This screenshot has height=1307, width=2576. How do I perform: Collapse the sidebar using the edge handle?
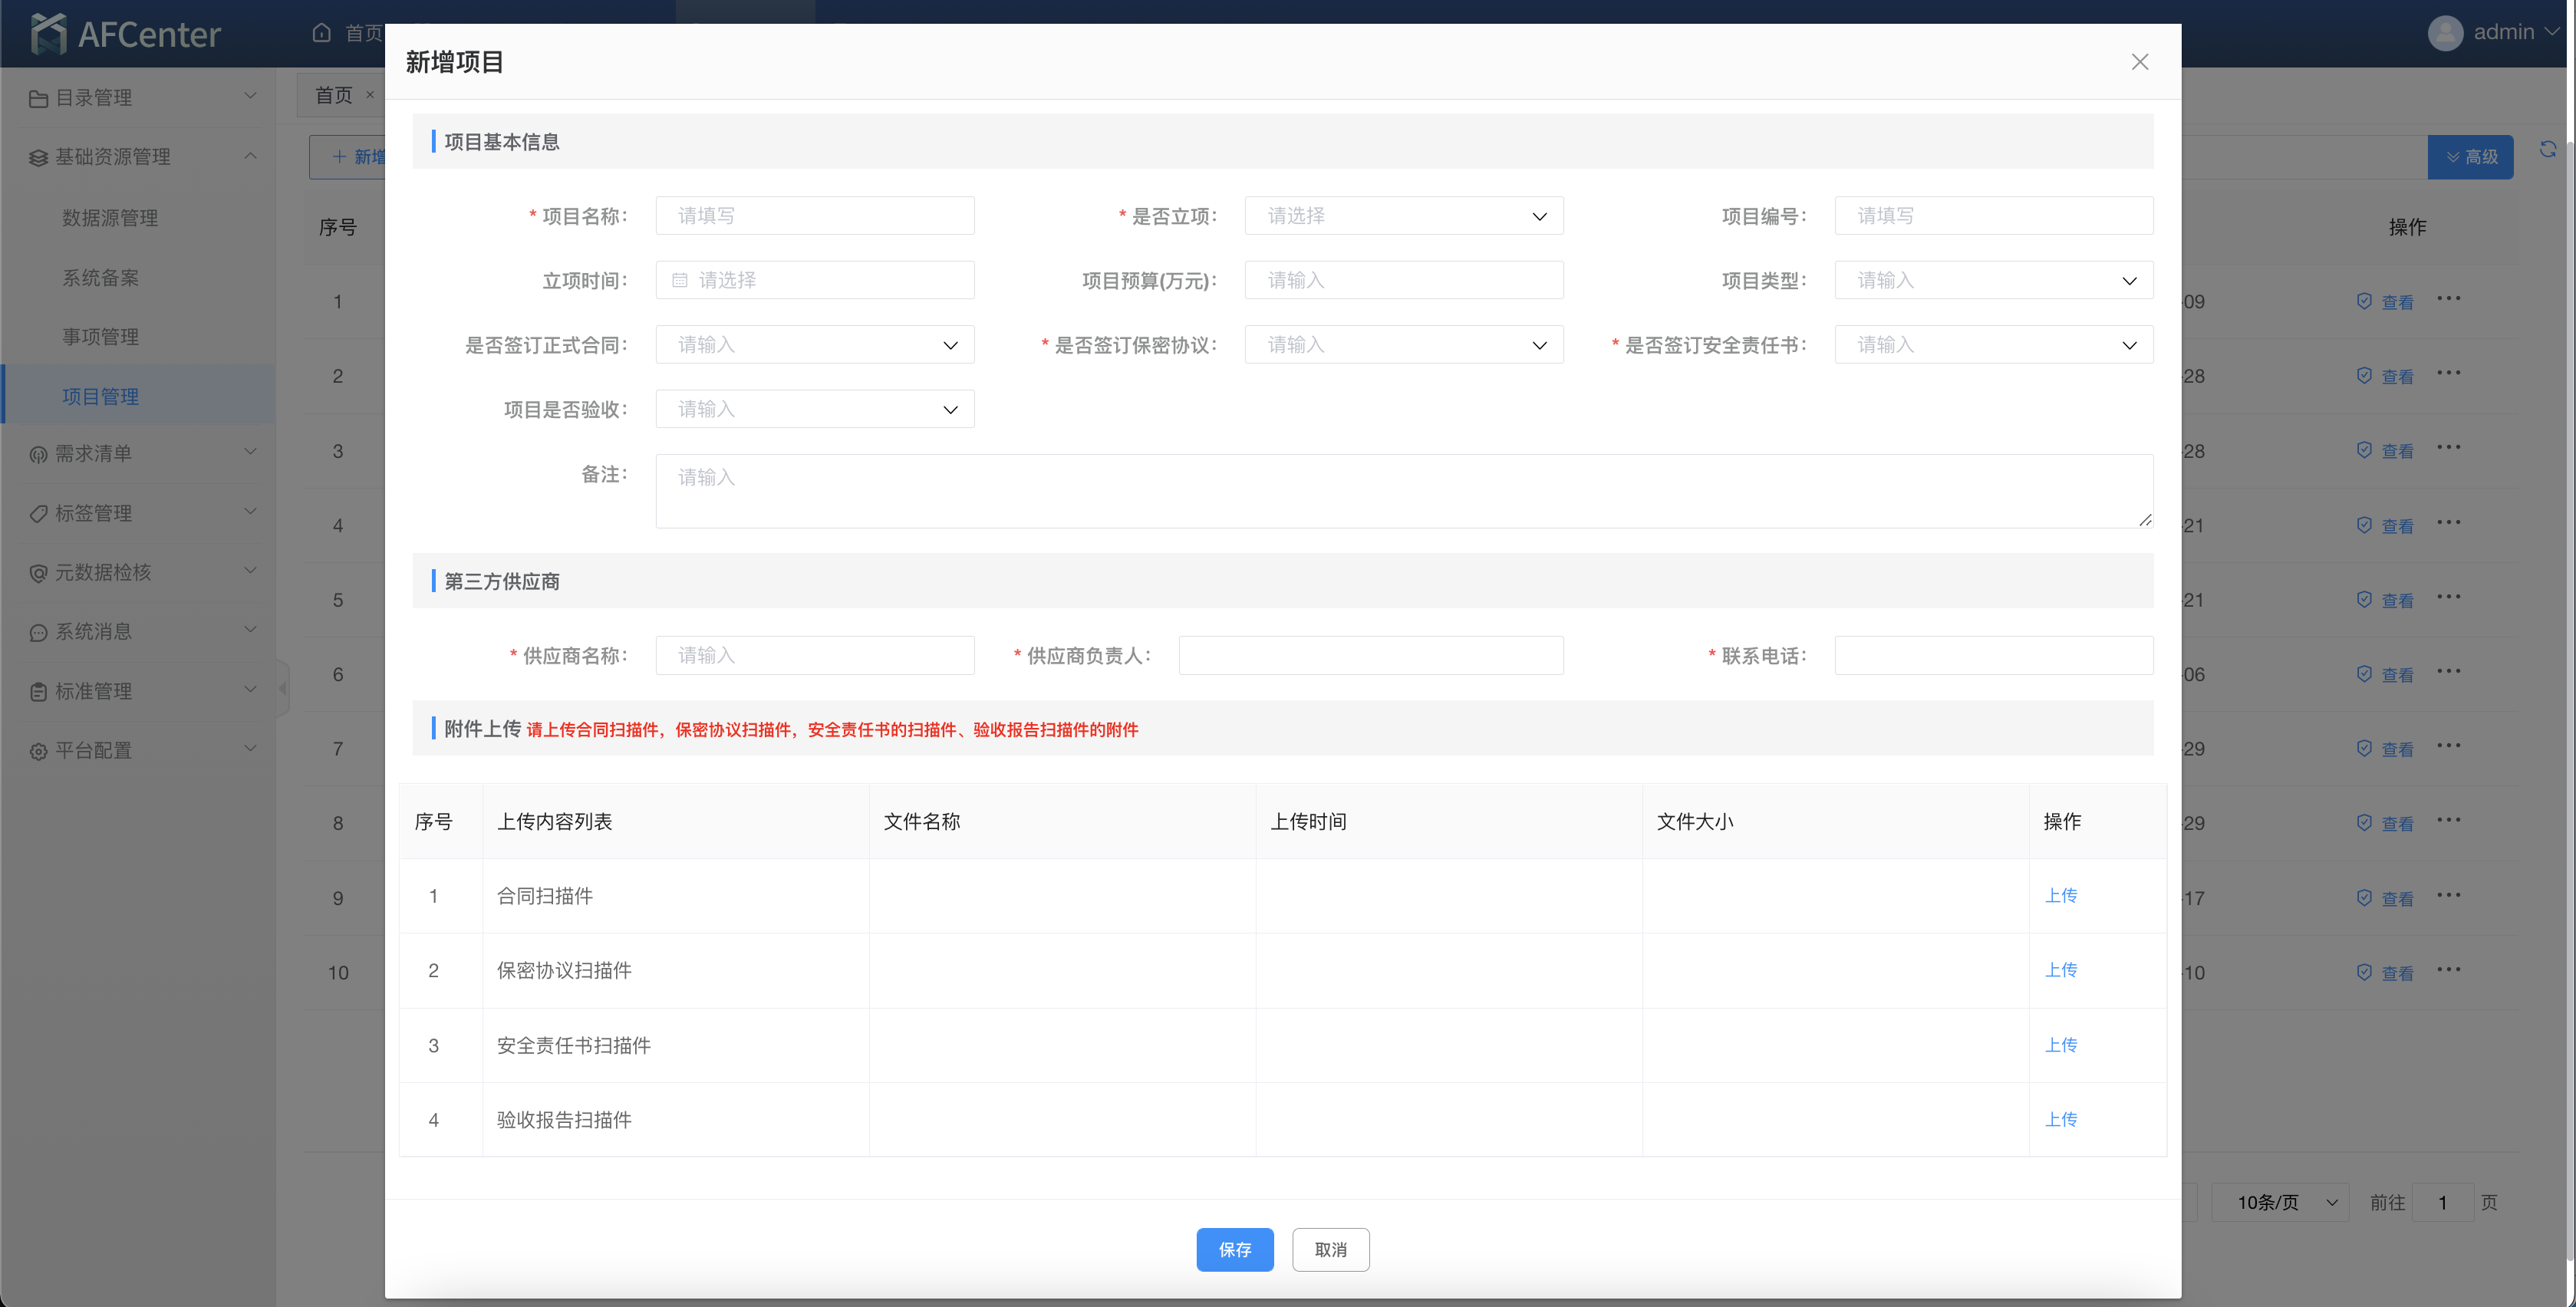[x=283, y=688]
